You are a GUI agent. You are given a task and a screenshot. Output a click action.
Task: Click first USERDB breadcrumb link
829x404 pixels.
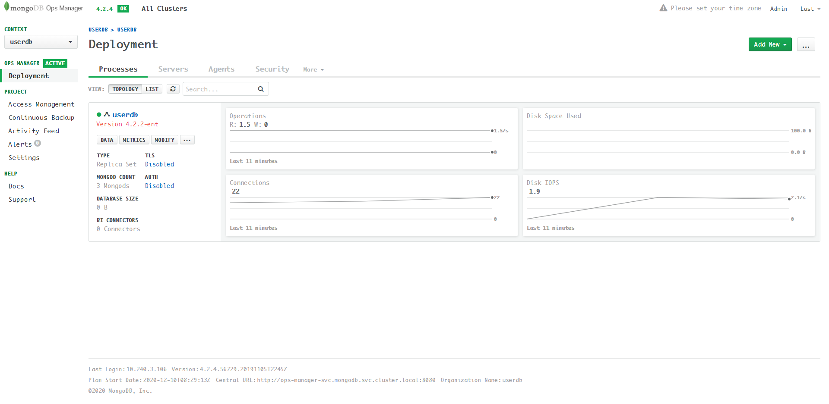click(98, 30)
